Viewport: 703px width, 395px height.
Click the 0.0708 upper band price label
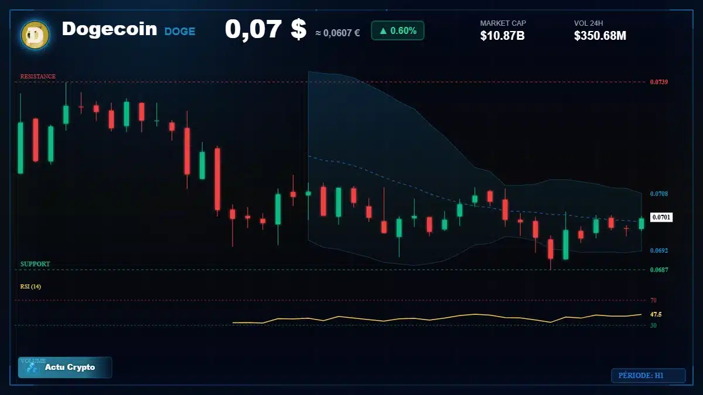coord(659,194)
